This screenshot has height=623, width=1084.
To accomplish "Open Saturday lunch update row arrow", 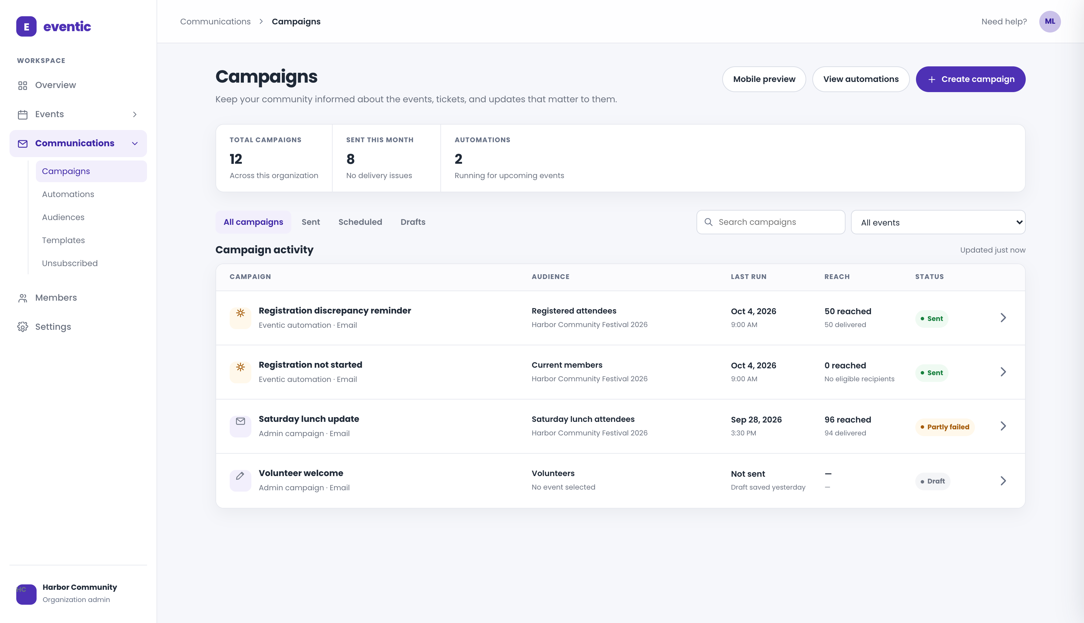I will [1003, 426].
